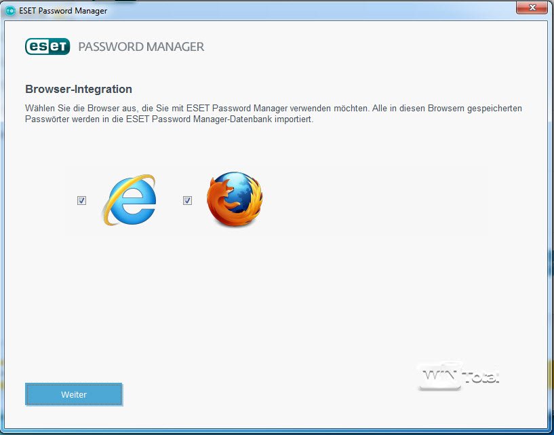The width and height of the screenshot is (554, 435).
Task: Click the text starting 'Wählen Sie die Browser aus'
Action: click(x=273, y=113)
